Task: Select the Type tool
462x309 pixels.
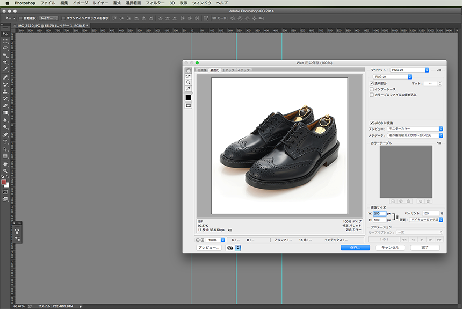Action: tap(5, 142)
